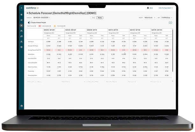This screenshot has height=132, width=195.
Task: Click the red Underscheduled legend icon
Action: pyautogui.click(x=40, y=26)
